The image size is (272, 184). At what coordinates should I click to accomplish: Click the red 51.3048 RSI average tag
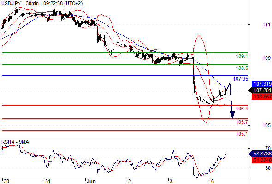pos(261,160)
